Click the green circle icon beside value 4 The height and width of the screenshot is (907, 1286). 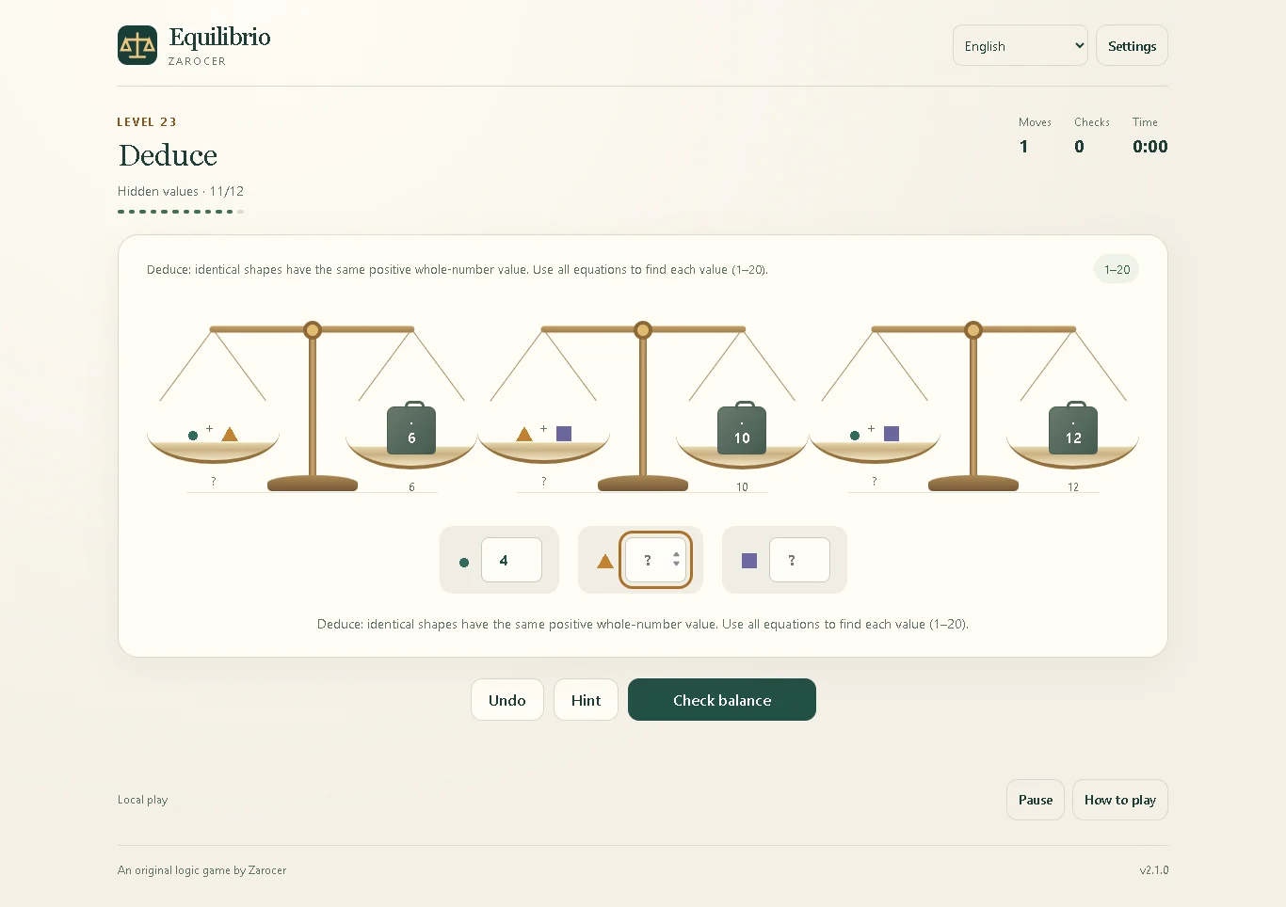[464, 563]
